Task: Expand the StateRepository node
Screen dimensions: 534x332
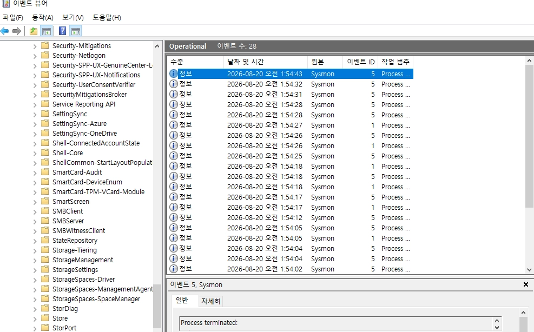Action: tap(35, 241)
